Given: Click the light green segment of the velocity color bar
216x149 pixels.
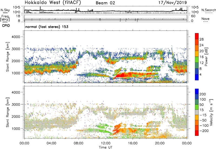Looking at the screenshot, I should [197, 107].
